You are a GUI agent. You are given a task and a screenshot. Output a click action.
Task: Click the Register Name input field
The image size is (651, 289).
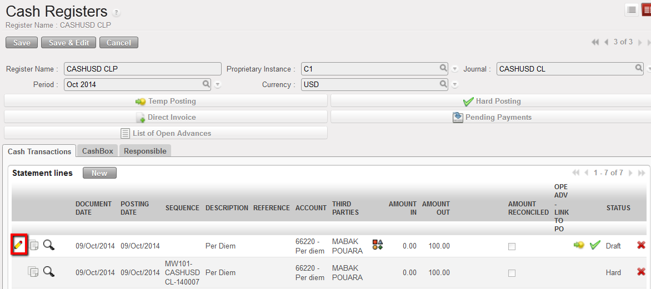coord(143,69)
